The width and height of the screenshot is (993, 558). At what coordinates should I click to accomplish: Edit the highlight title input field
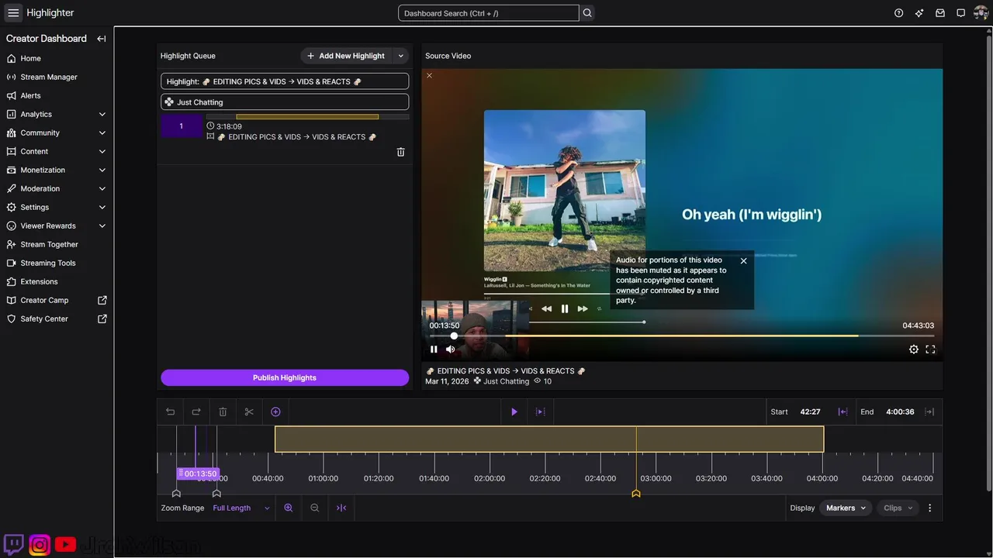pyautogui.click(x=285, y=81)
